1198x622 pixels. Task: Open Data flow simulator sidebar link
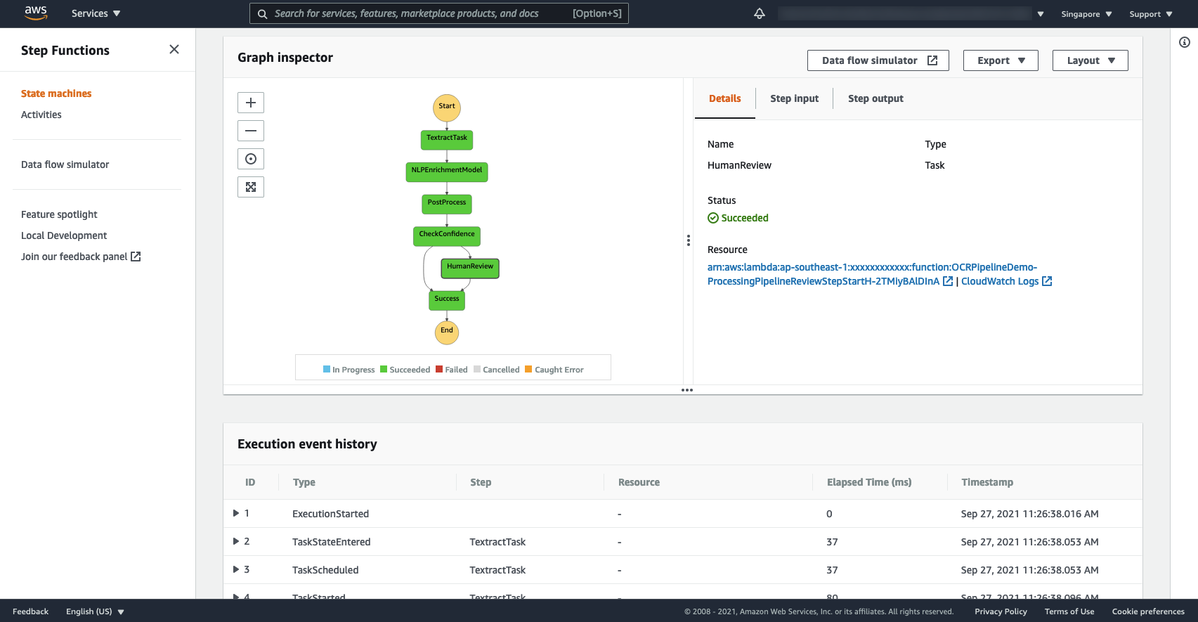point(65,164)
